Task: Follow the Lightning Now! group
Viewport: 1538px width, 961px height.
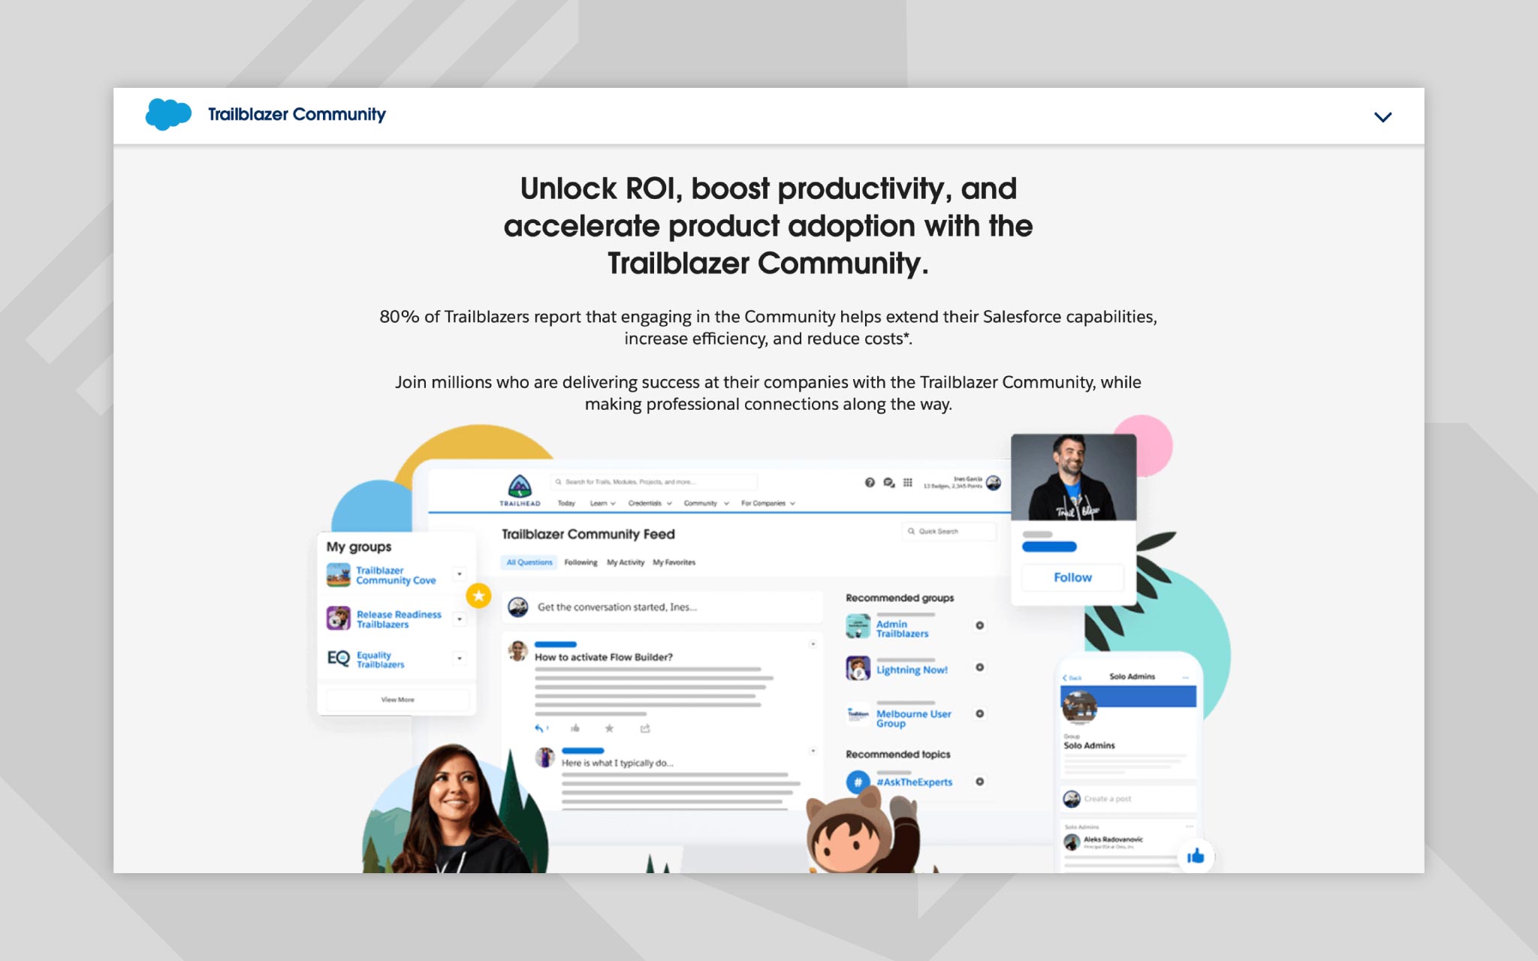Action: [982, 668]
